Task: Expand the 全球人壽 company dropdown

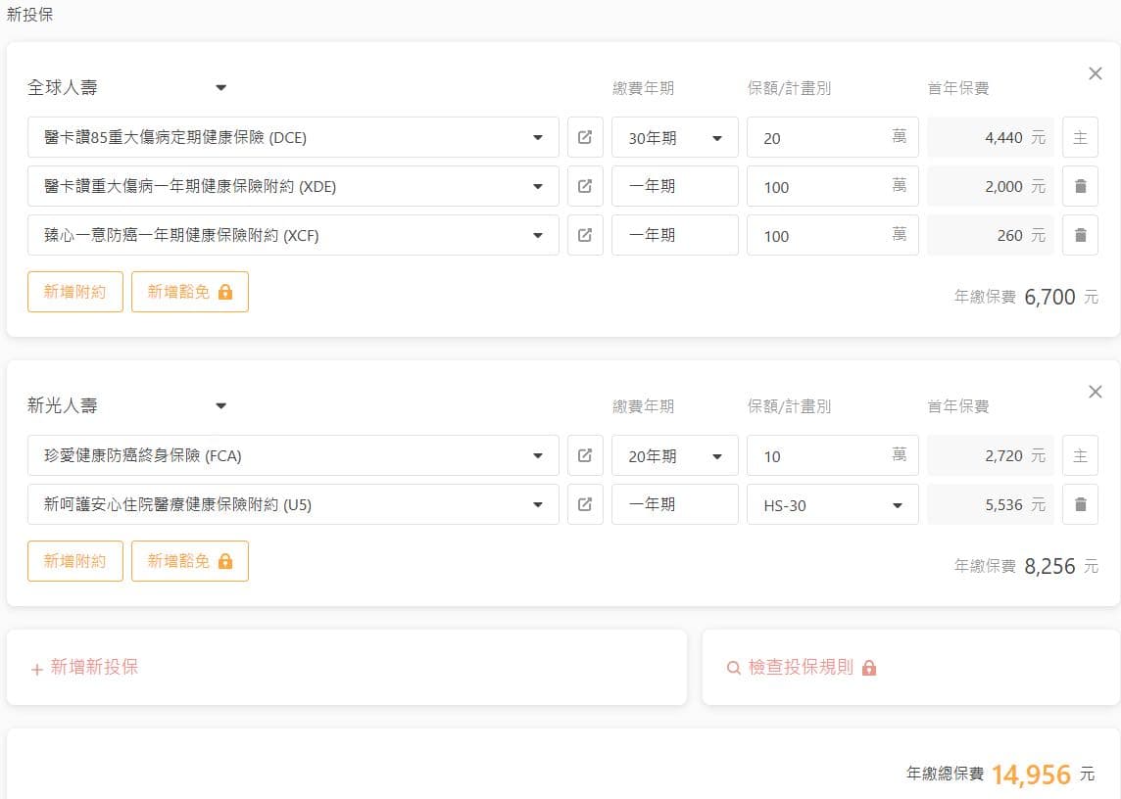Action: 220,88
